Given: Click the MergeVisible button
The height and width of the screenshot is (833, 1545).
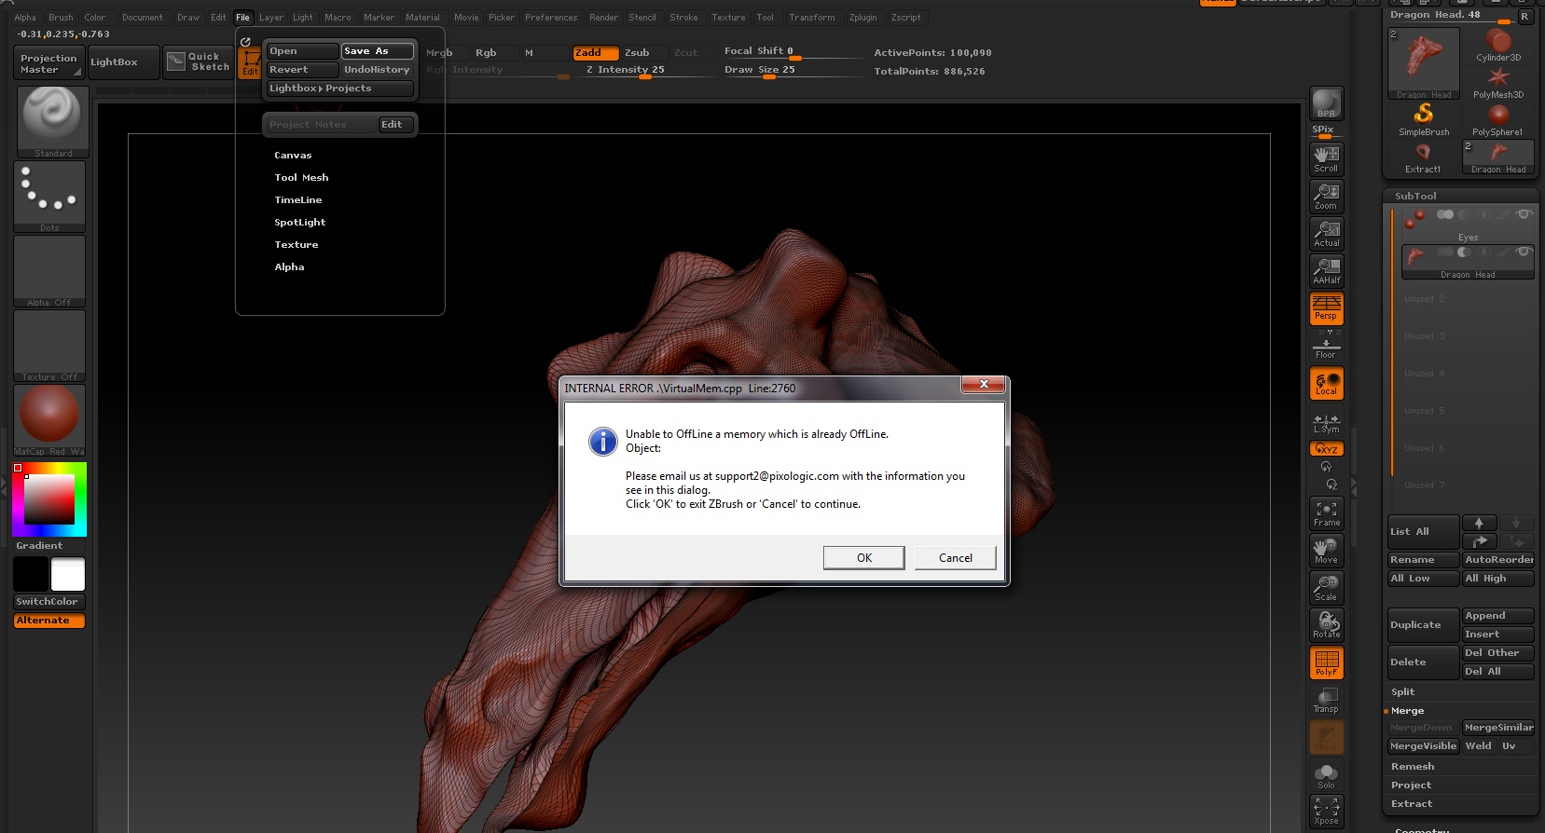Looking at the screenshot, I should 1423,746.
